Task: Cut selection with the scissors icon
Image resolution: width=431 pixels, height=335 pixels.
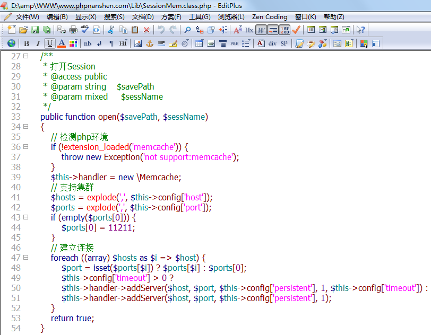Action: [x=111, y=30]
